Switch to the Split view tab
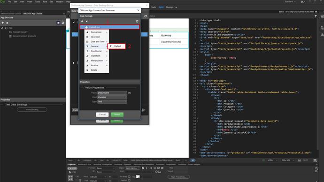324x182 pixels. click(x=161, y=7)
